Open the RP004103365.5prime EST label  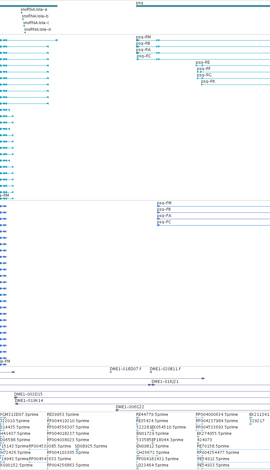(68, 453)
